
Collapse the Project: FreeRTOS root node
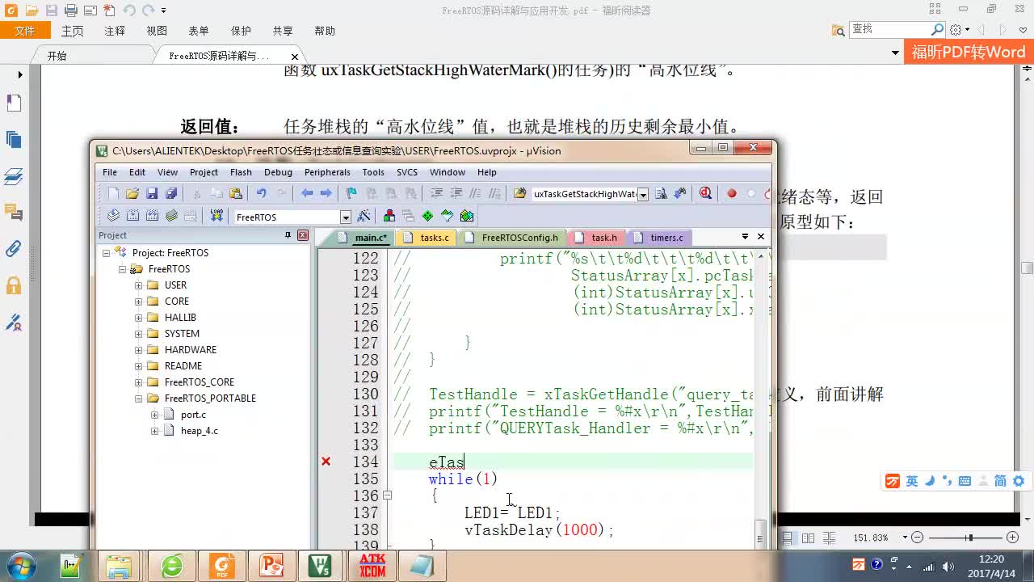tap(106, 253)
